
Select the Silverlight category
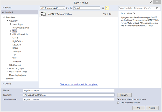click(x=17, y=51)
